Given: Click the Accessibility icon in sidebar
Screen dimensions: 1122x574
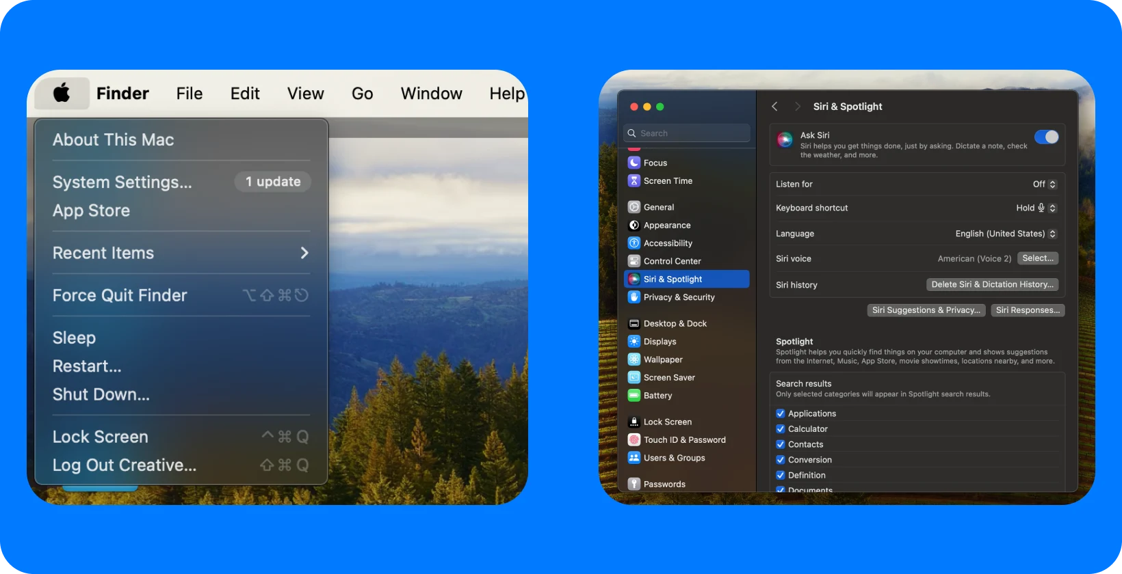Looking at the screenshot, I should coord(634,243).
